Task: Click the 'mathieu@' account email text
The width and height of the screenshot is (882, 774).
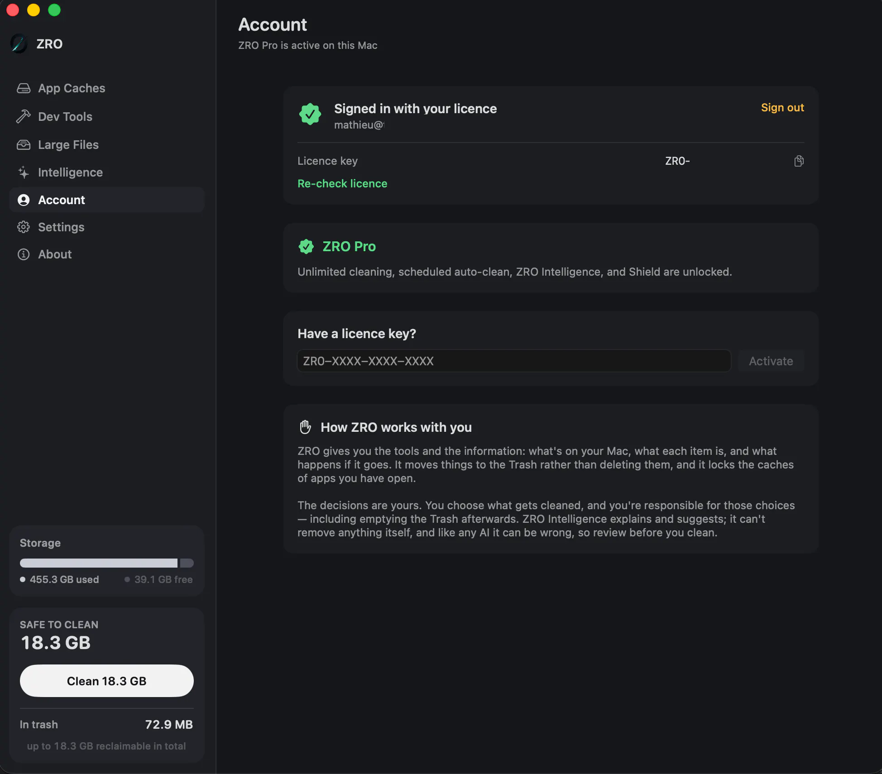Action: 360,125
